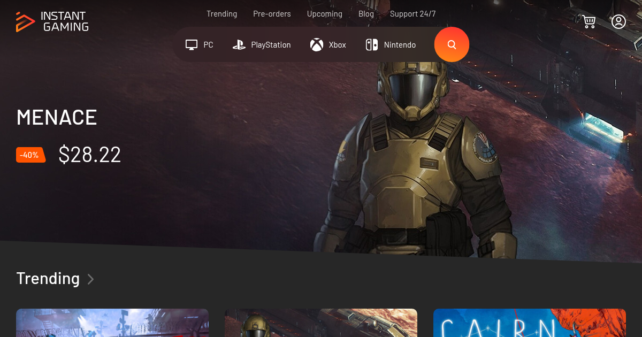The height and width of the screenshot is (337, 642).
Task: Click the Instant Gaming logo
Action: [x=52, y=21]
